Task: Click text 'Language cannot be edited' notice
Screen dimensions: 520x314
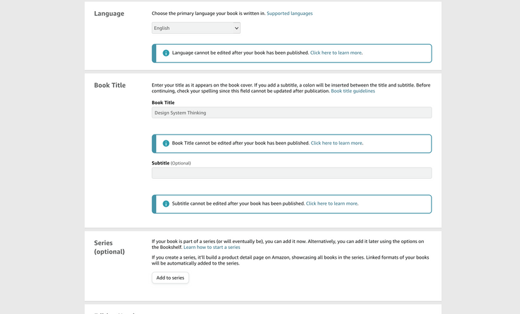Action: [240, 53]
